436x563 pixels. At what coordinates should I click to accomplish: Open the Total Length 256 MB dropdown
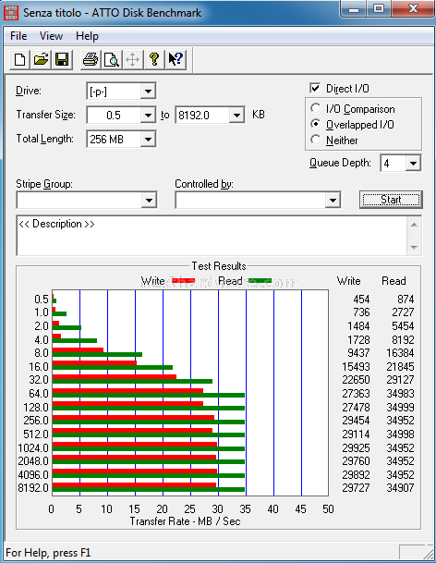click(x=148, y=140)
